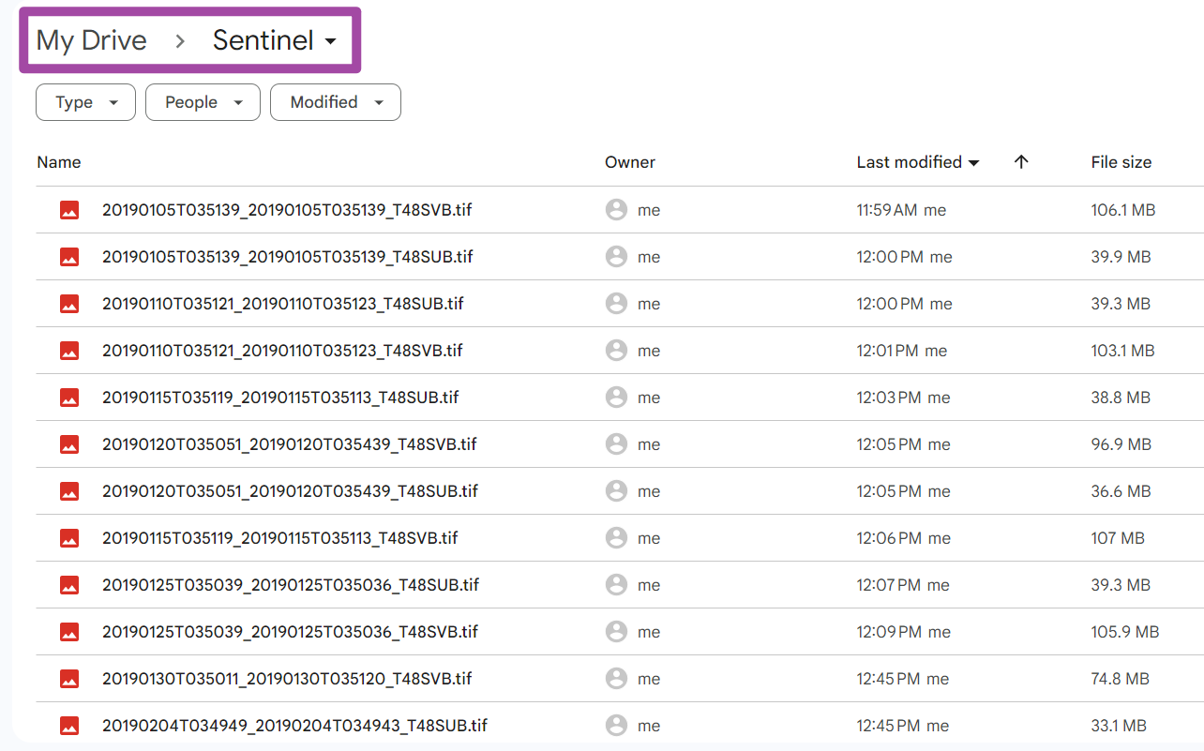Click image icon of 20190110T035121 T48SUB.tif
The height and width of the screenshot is (751, 1204).
pyautogui.click(x=69, y=304)
